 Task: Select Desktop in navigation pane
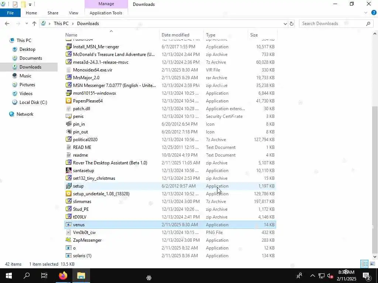pyautogui.click(x=27, y=49)
